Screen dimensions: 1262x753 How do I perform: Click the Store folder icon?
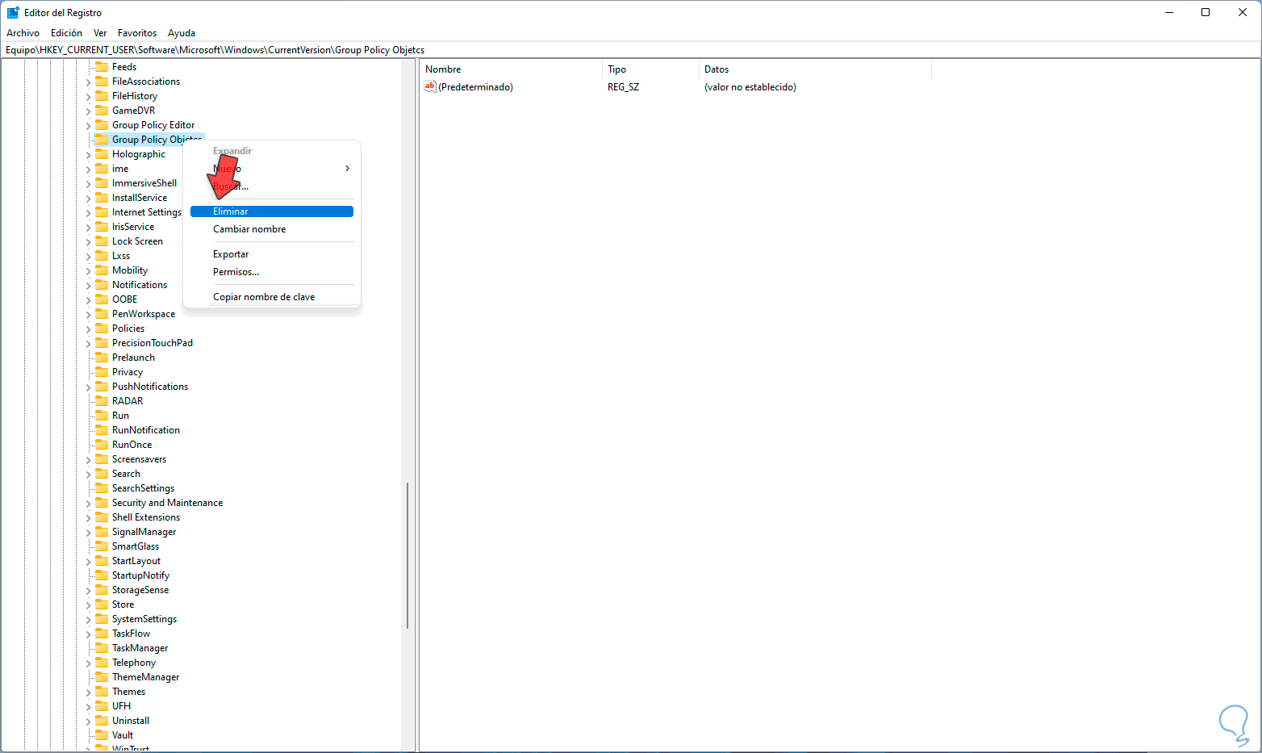102,604
